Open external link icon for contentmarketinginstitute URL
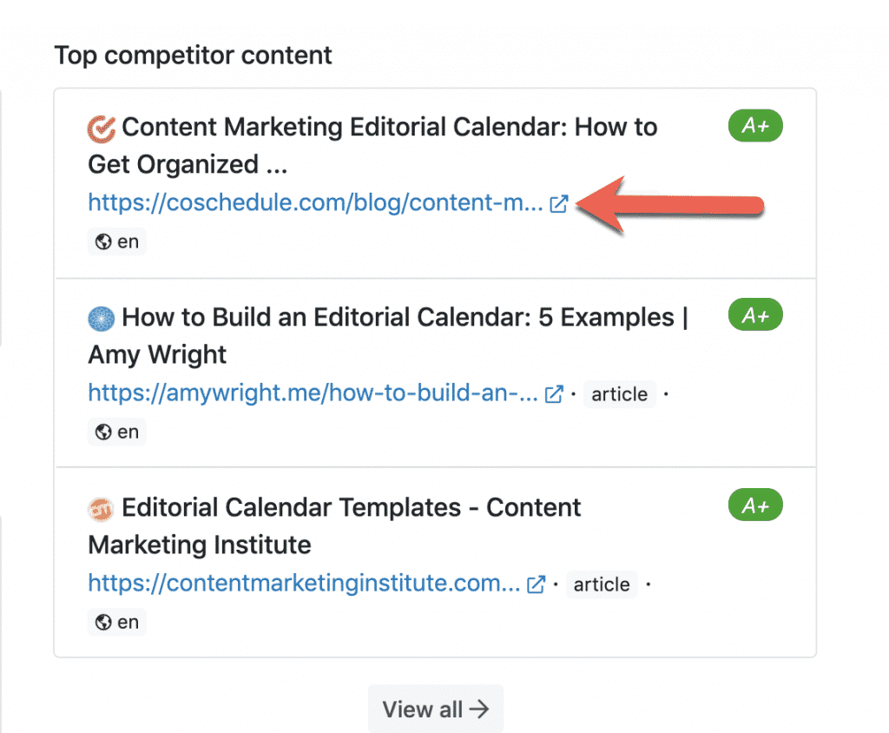This screenshot has width=889, height=733. coord(537,584)
